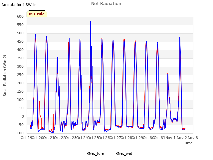Click the Oct 31 x-axis date label
213x160 pixels.
160,138
